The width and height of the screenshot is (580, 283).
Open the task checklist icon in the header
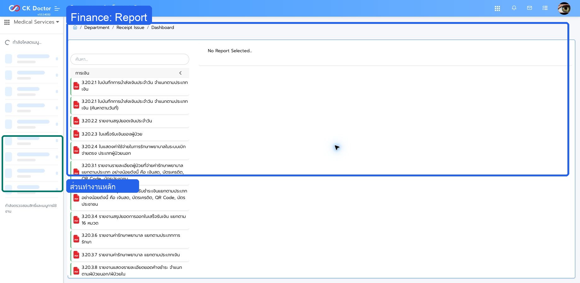(545, 8)
